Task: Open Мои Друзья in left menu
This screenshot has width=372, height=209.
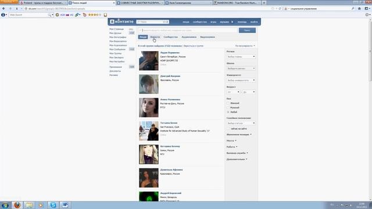Action: pyautogui.click(x=115, y=33)
